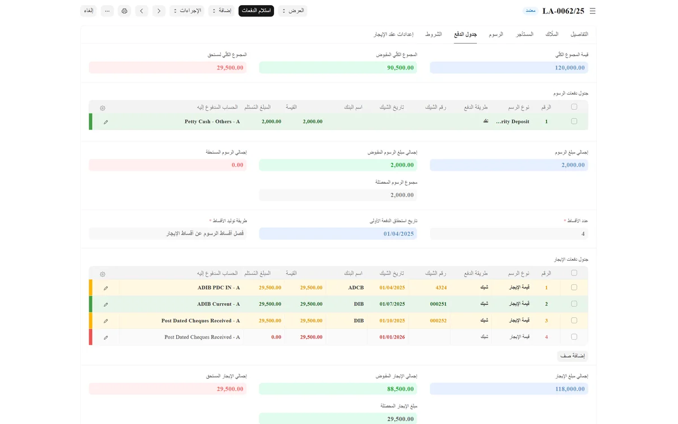
Task: Open the gear settings of the fees payments table
Action: coord(102,107)
